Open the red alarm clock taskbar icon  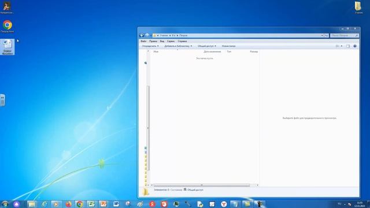click(164, 204)
